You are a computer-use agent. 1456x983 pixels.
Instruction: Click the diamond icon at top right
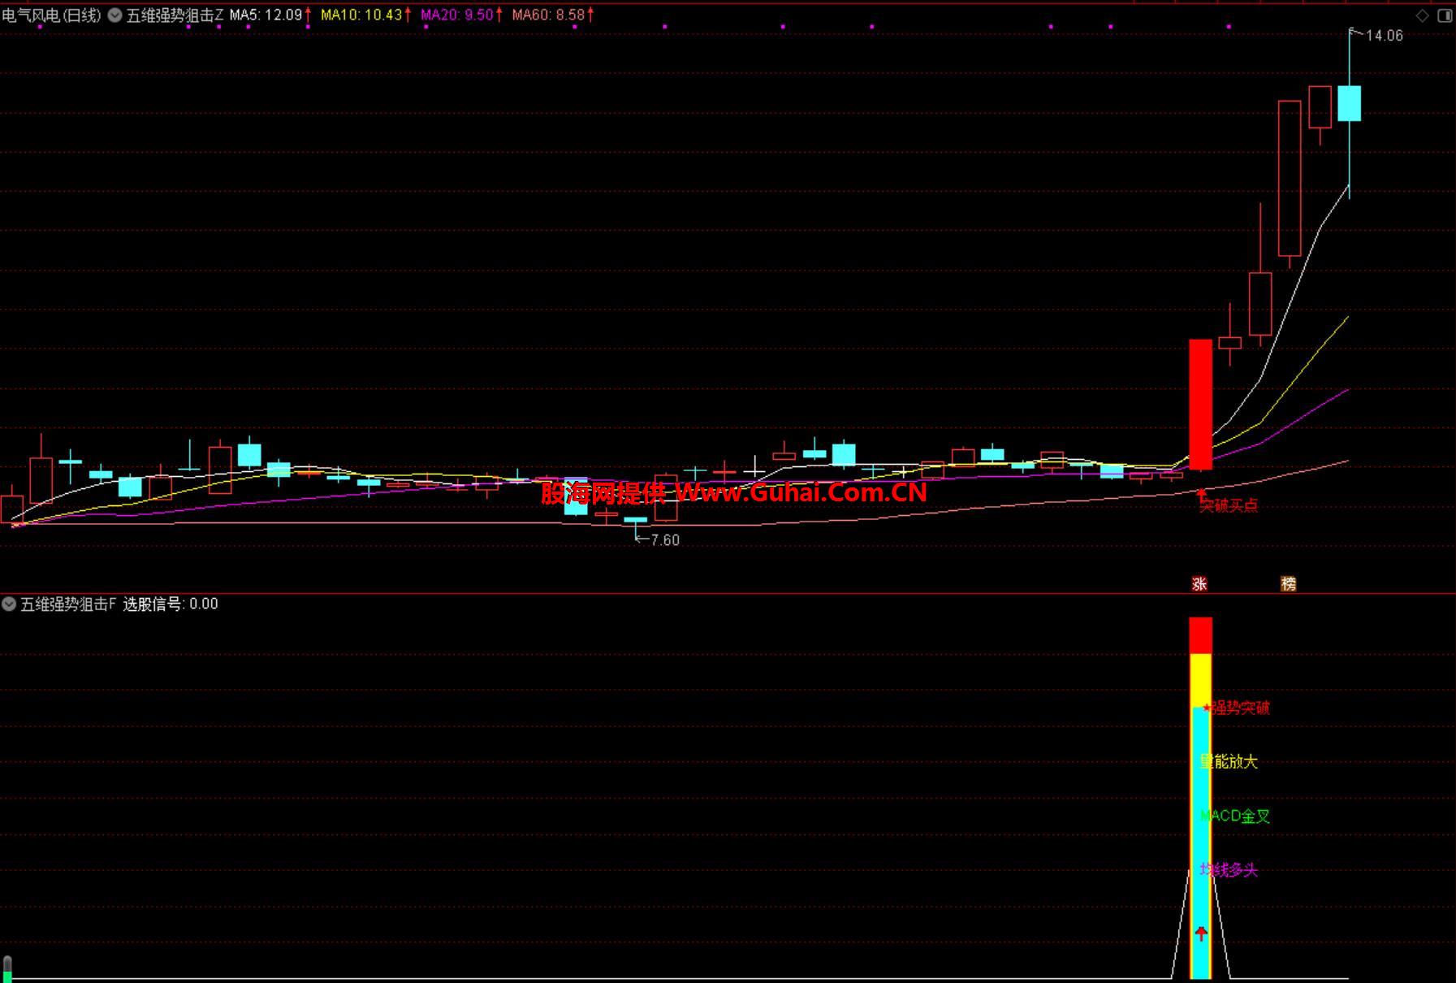[1423, 15]
